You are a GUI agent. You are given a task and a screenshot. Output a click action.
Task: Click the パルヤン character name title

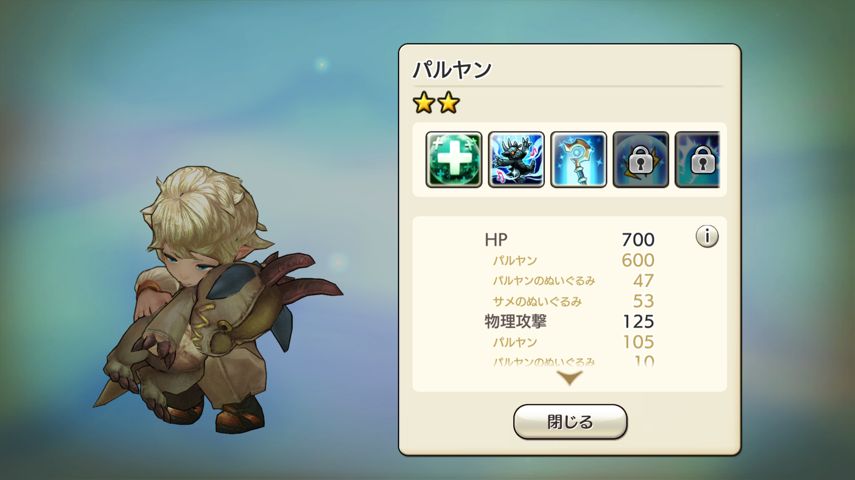(452, 70)
